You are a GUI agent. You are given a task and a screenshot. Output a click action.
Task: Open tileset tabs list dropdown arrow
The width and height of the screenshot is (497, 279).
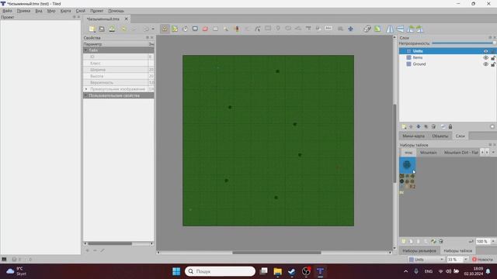pyautogui.click(x=493, y=153)
